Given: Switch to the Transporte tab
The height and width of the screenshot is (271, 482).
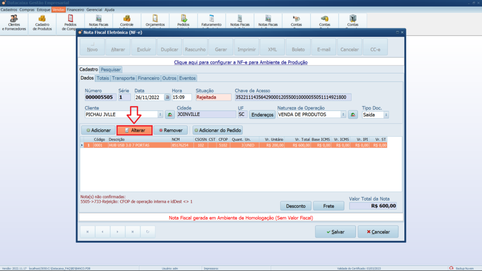Looking at the screenshot, I should pyautogui.click(x=123, y=78).
